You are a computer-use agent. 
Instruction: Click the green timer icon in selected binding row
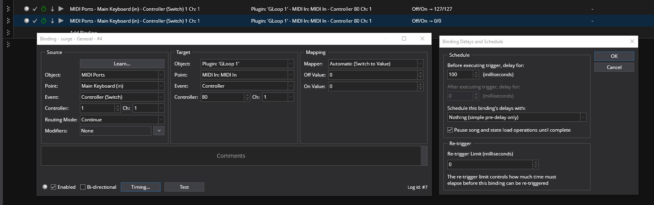44,21
